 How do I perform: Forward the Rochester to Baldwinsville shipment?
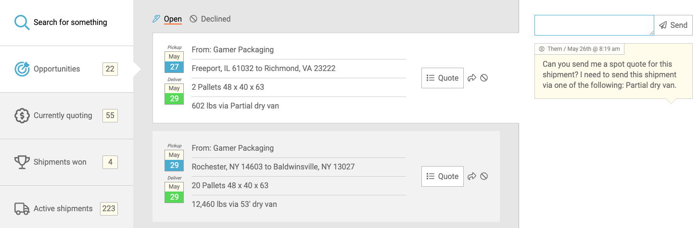point(472,176)
